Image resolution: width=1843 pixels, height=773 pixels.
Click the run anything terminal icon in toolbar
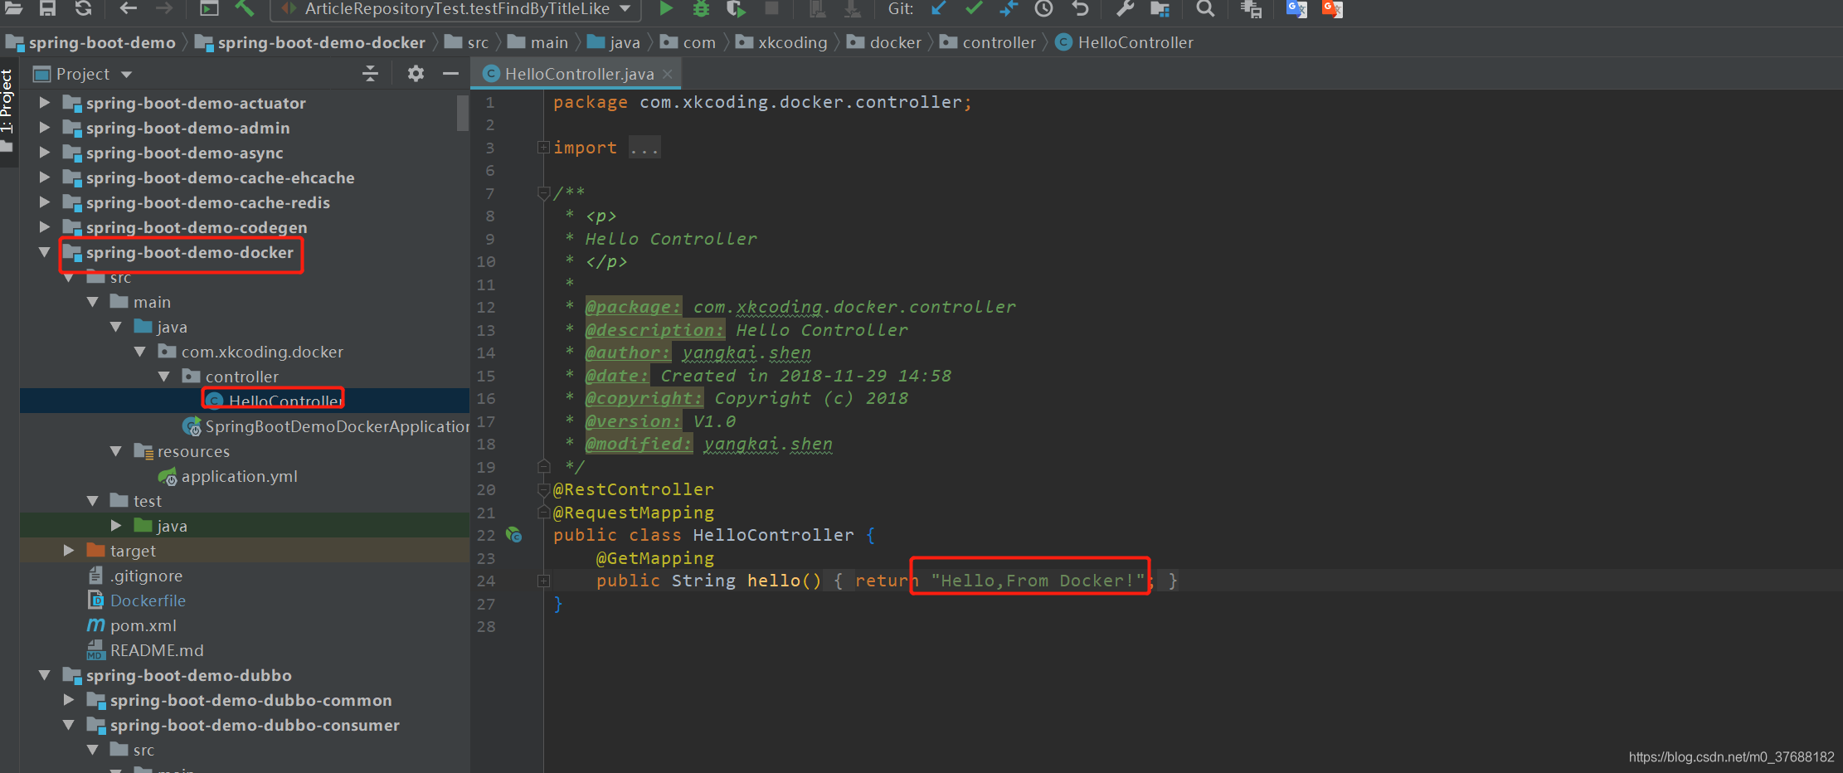(x=209, y=8)
